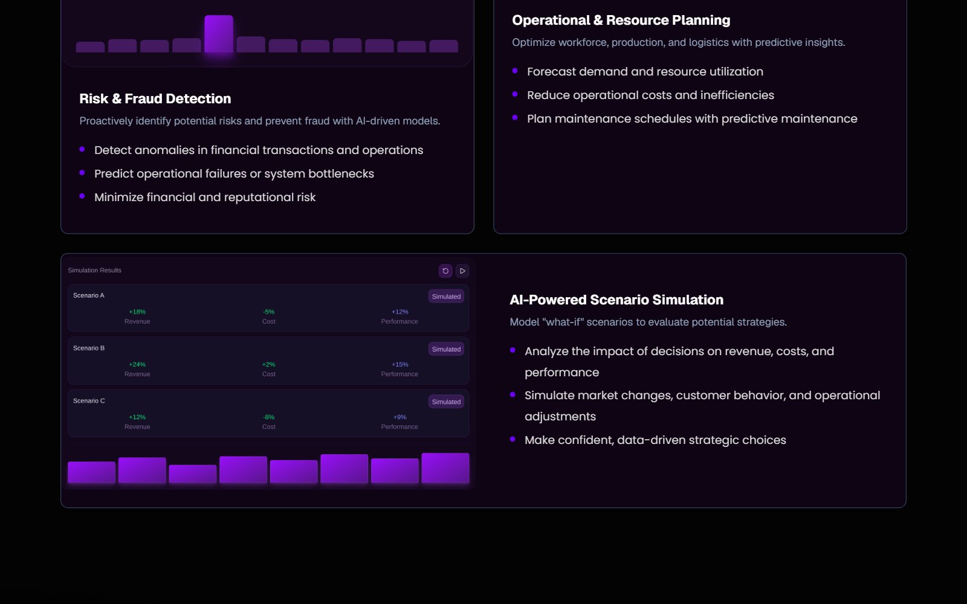967x604 pixels.
Task: Click Scenario B Simulated badge
Action: point(446,349)
